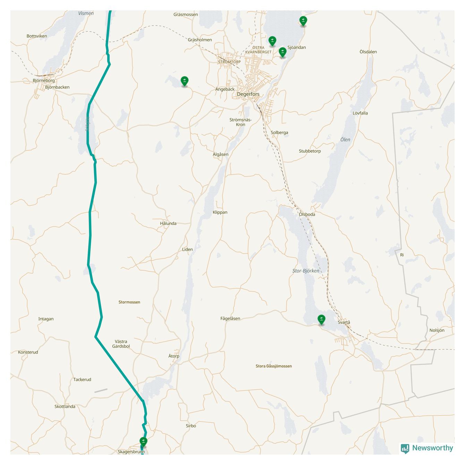Select the Svartå place label
Screen dimensions: 465x465
pyautogui.click(x=344, y=322)
